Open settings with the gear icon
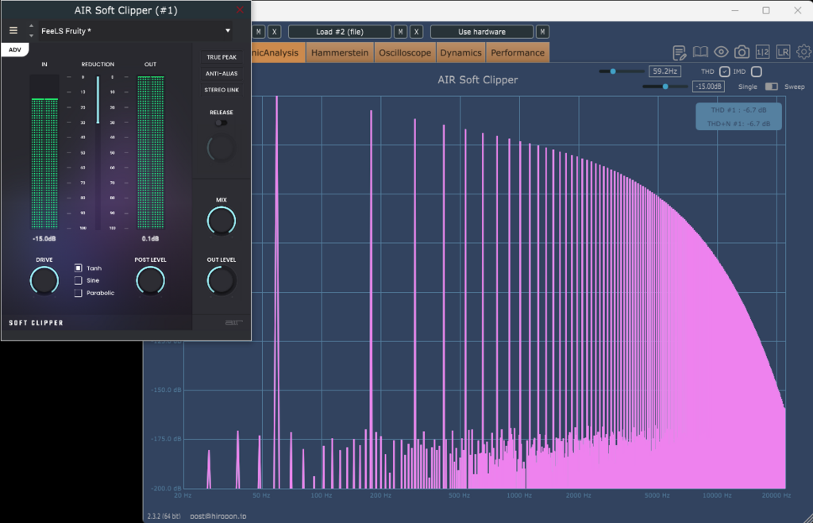Screen dimensions: 813x523 804,52
